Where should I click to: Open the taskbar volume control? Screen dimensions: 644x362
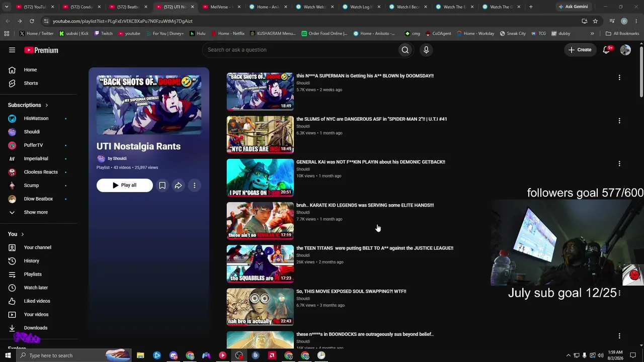pos(601,355)
